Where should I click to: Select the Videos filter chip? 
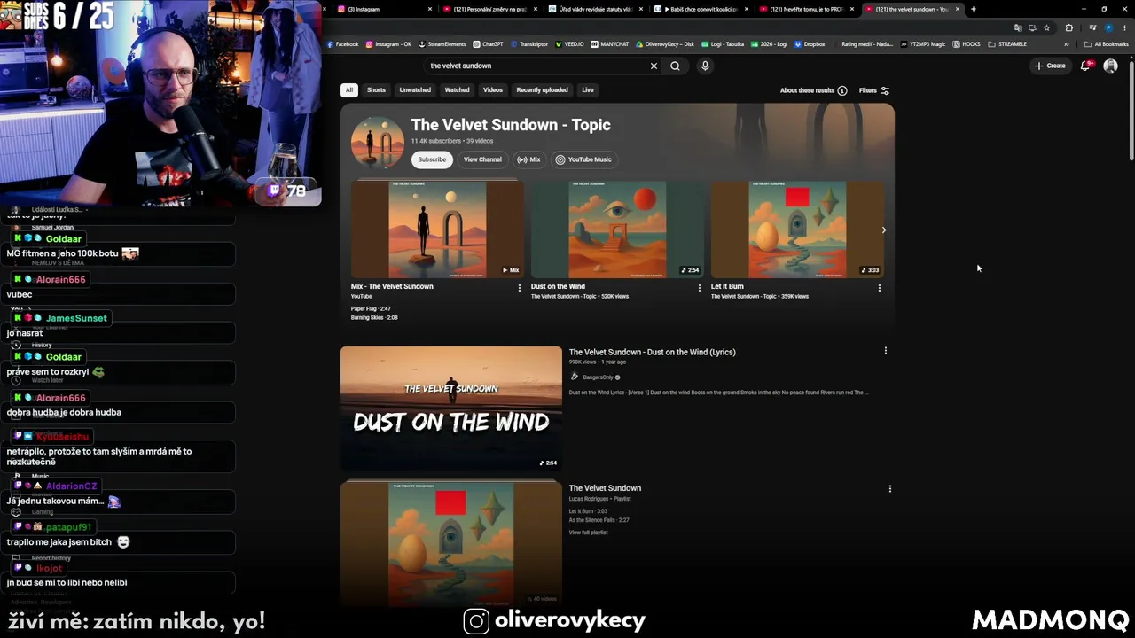click(x=493, y=90)
